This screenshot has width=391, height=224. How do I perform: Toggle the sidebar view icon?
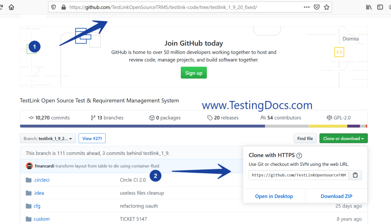[x=380, y=7]
